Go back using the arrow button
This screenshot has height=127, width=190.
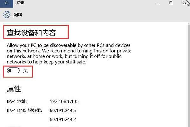click(7, 3)
